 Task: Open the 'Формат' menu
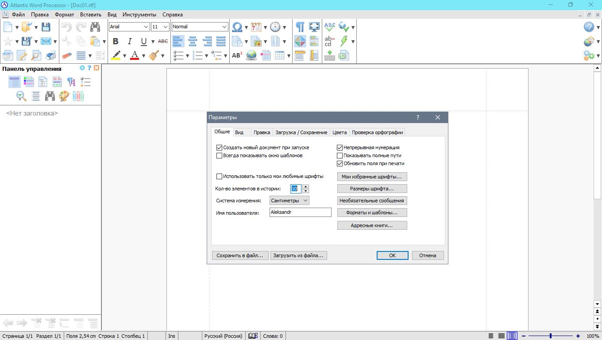click(65, 15)
